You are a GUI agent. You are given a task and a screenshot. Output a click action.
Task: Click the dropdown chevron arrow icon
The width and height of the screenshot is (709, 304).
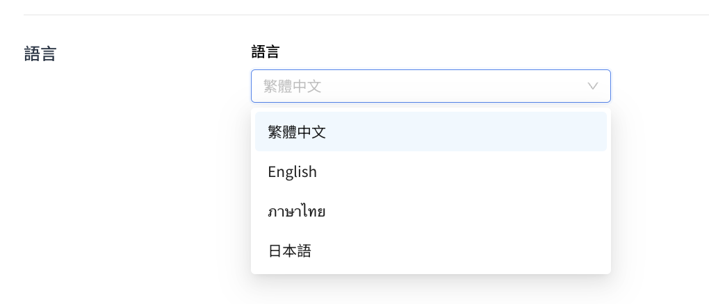coord(592,86)
